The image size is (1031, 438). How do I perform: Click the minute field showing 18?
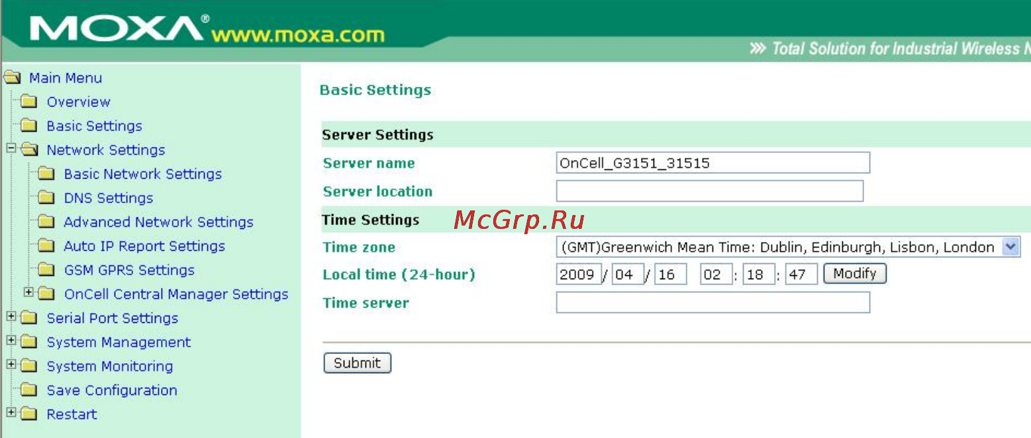pyautogui.click(x=759, y=275)
